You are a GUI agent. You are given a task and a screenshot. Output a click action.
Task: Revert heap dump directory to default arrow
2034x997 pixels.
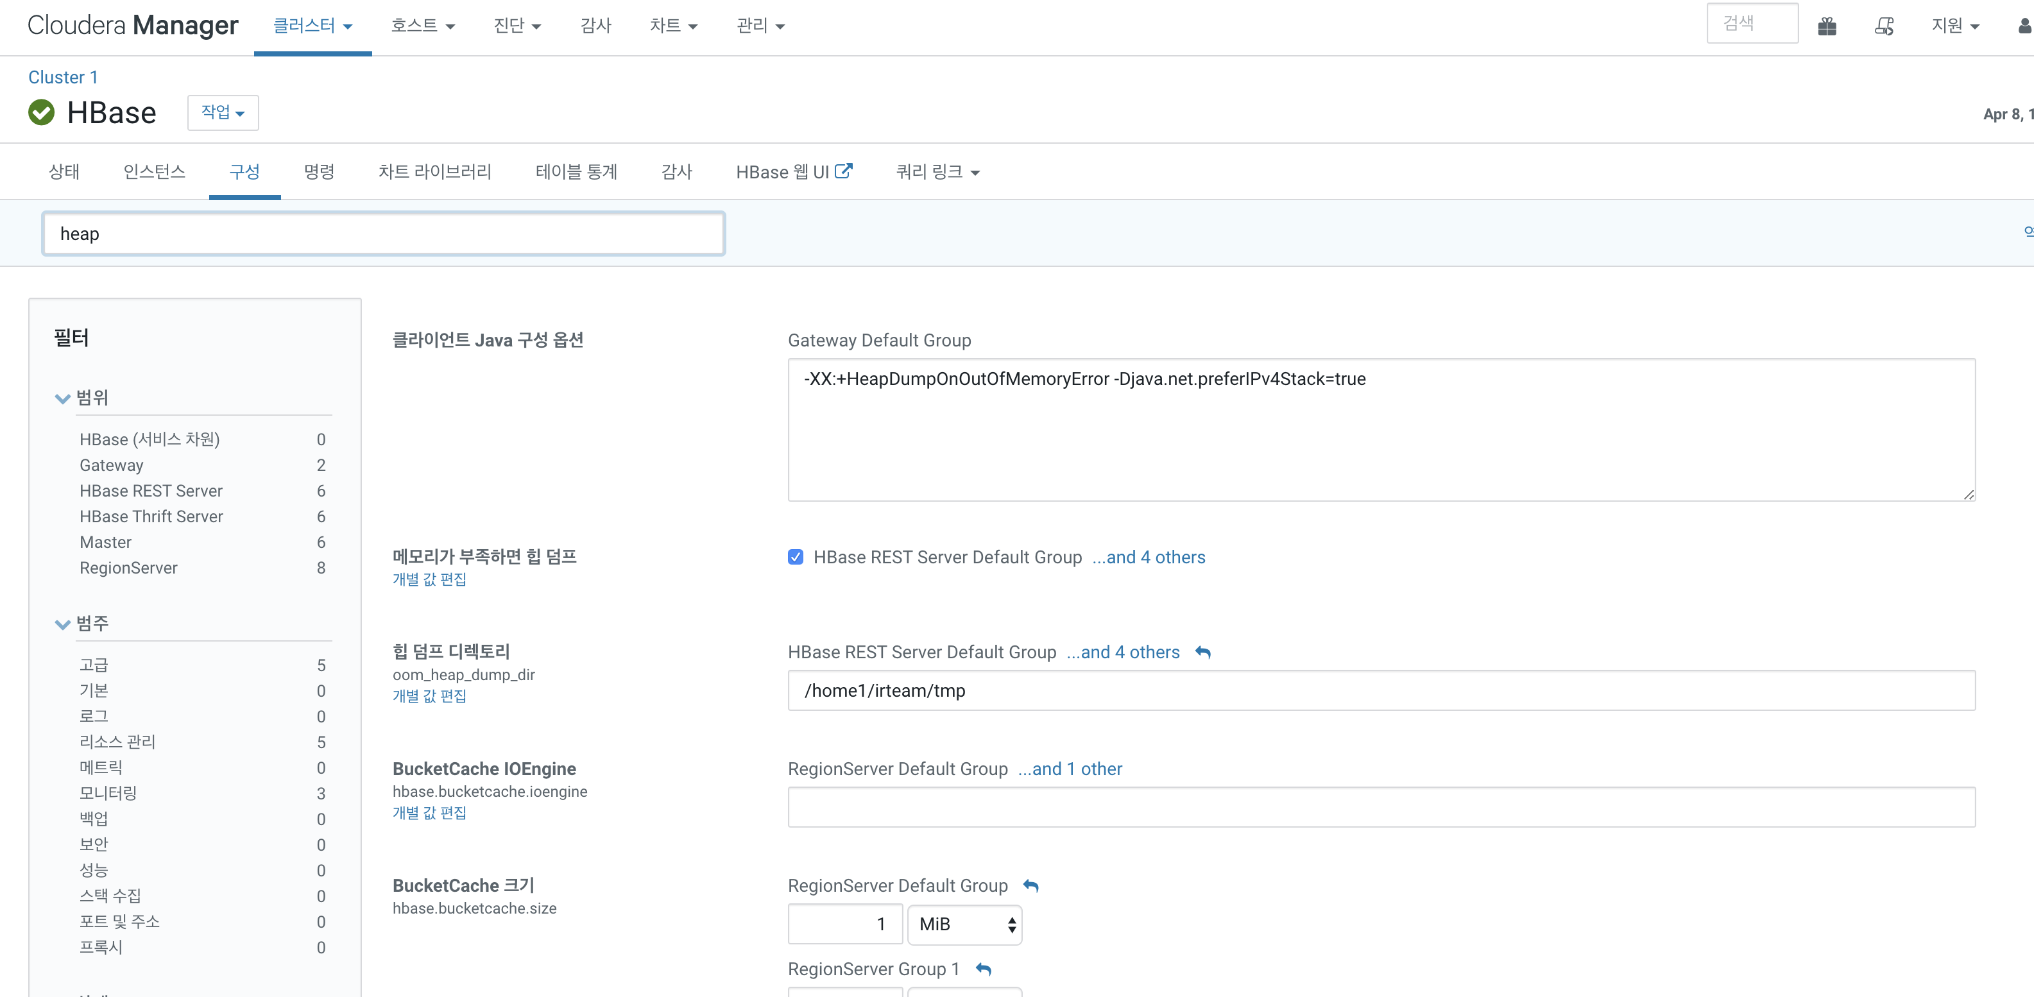1202,652
